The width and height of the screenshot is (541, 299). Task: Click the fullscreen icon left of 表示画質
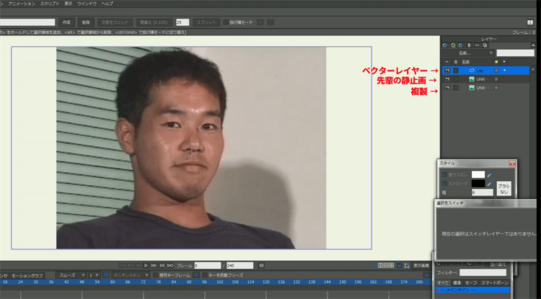[x=407, y=266]
